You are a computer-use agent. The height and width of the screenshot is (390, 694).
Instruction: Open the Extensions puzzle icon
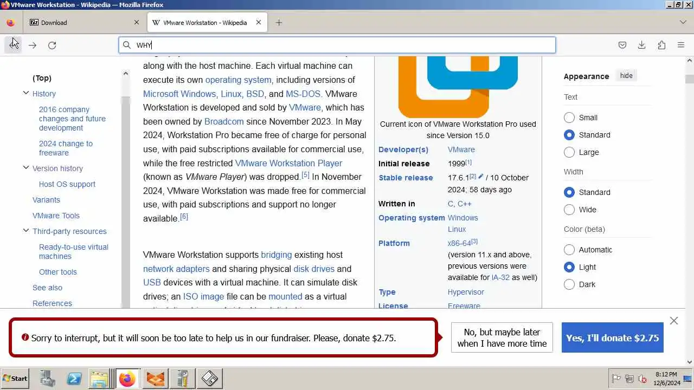point(661,45)
